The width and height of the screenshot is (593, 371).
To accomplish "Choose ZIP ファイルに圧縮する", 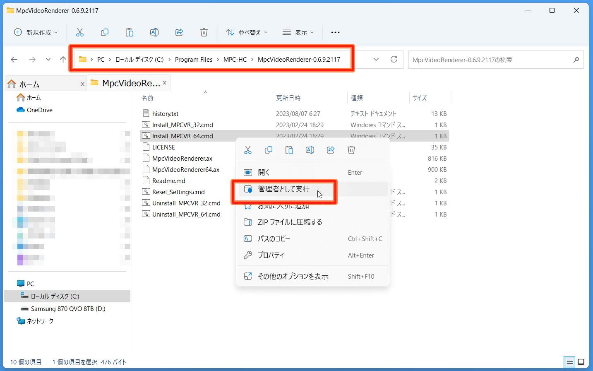I will pos(313,222).
